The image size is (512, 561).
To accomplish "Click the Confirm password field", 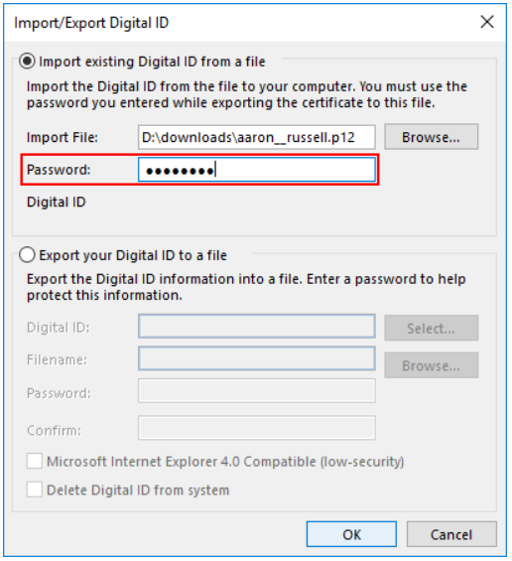I will (257, 428).
